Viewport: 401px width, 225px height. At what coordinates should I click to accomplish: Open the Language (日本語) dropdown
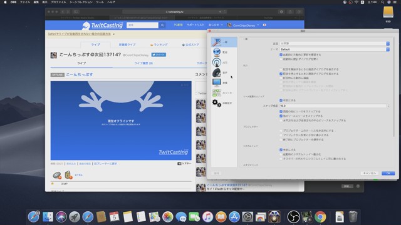pos(335,44)
